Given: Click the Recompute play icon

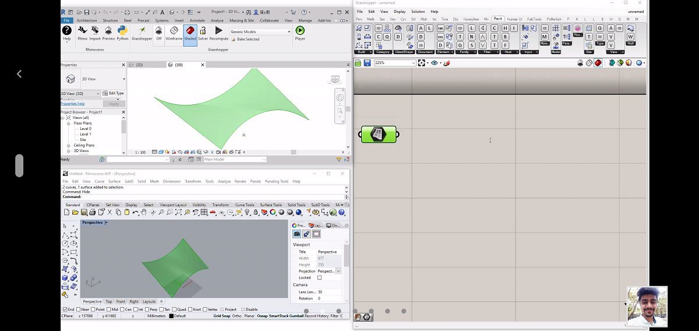Looking at the screenshot, I should 218,32.
